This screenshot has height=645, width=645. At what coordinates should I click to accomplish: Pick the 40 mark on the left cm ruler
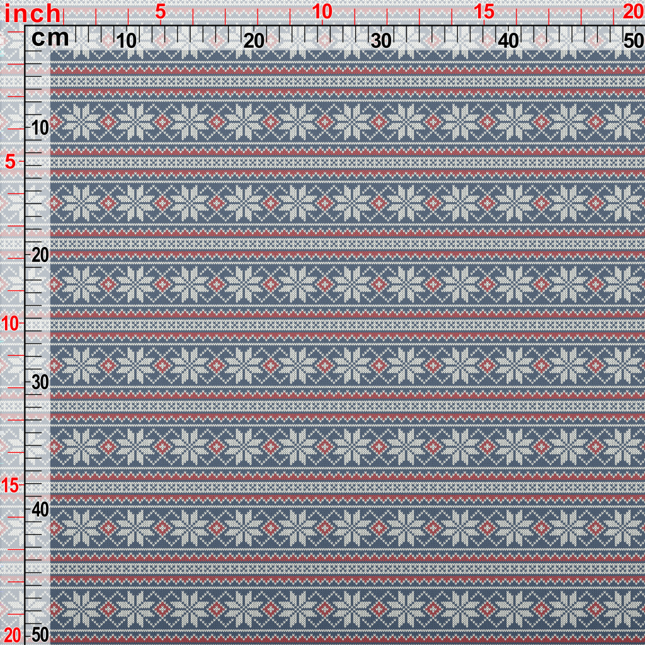[40, 509]
